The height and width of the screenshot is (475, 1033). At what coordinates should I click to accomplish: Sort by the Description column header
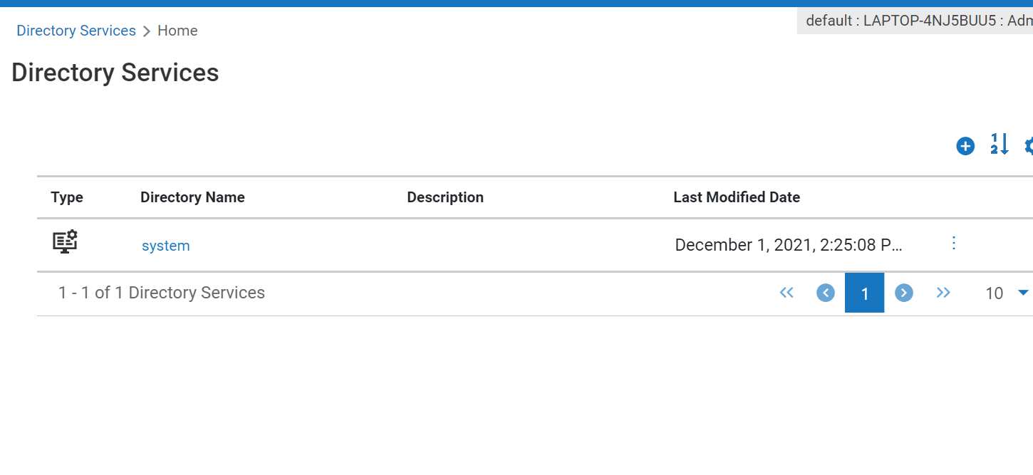click(445, 197)
